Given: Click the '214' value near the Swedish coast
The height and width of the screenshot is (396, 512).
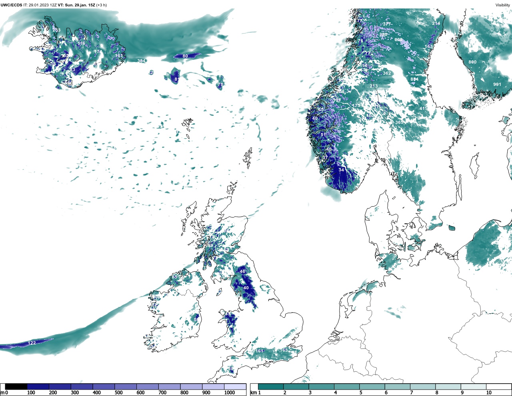Looking at the screenshot, I should coord(436,23).
